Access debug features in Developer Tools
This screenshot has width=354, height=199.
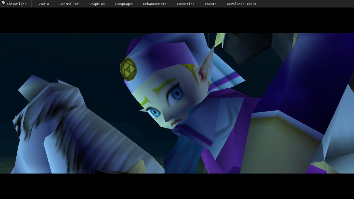click(x=241, y=4)
